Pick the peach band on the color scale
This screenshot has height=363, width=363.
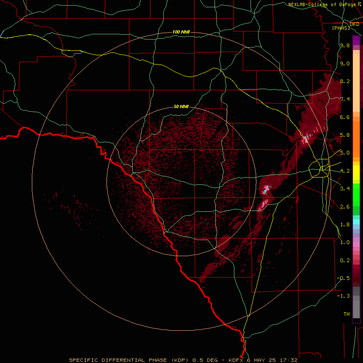tap(356, 83)
